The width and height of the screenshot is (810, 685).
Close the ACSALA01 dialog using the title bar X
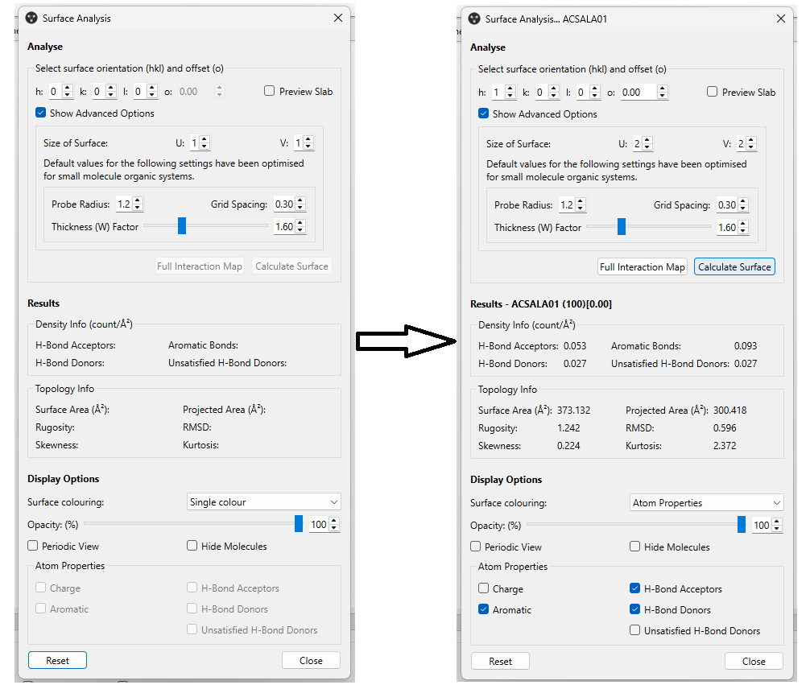coord(780,19)
